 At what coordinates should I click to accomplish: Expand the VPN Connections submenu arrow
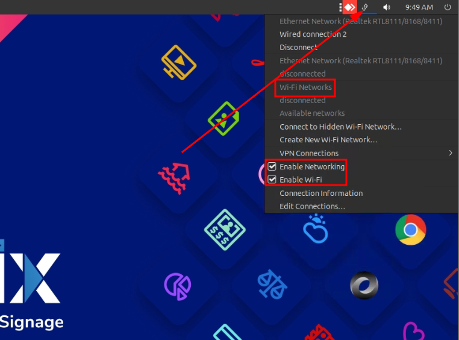pyautogui.click(x=451, y=153)
